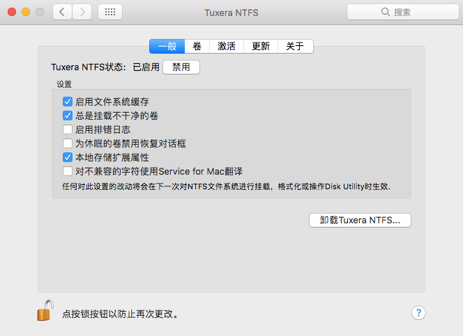Click the lock icon to prevent changes
The height and width of the screenshot is (336, 463).
[x=45, y=310]
